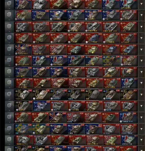Screen dimensions: 145x151
Task: Choose the AT 15A tank destroyer
Action: coord(76,83)
